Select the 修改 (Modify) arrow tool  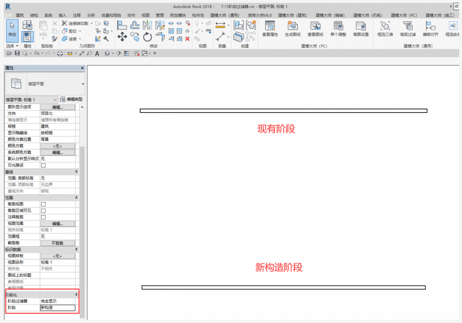(x=12, y=28)
